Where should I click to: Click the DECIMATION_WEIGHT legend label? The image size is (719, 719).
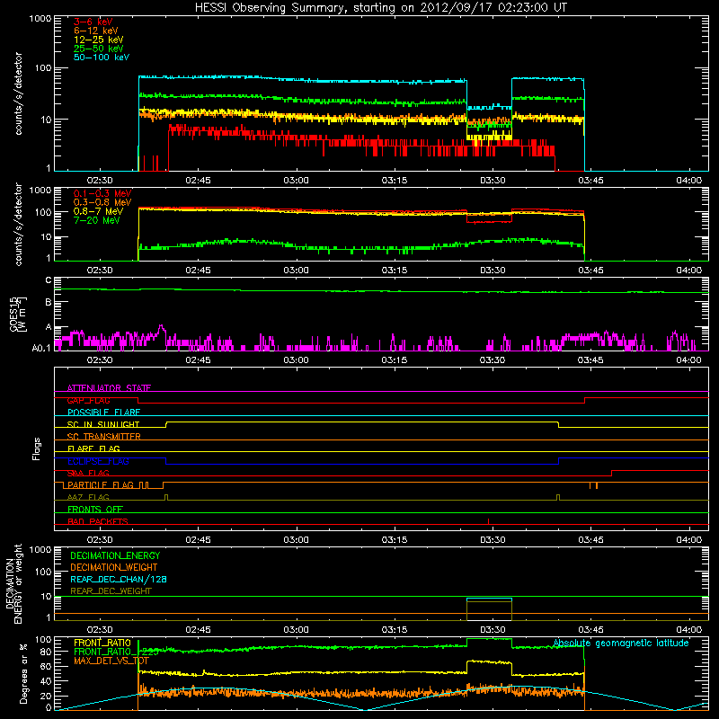coord(114,568)
